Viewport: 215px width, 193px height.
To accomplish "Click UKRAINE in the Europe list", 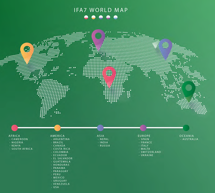I will (147, 155).
